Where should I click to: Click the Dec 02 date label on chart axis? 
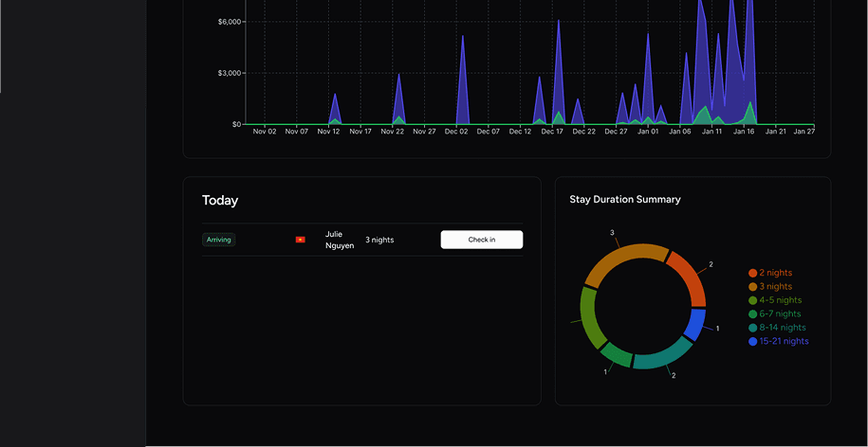coord(456,132)
